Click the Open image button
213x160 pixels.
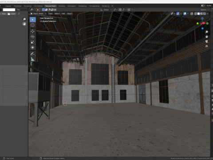(12, 14)
